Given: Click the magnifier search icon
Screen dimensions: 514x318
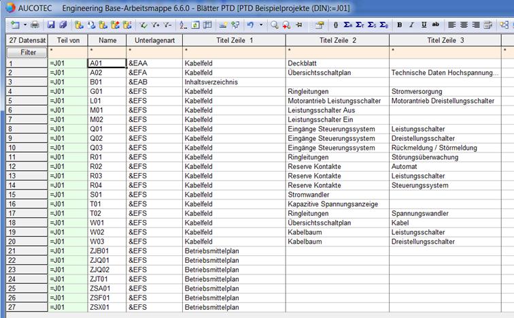Looking at the screenshot, I should (x=274, y=25).
